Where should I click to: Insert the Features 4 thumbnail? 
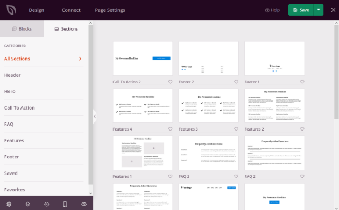click(x=143, y=106)
